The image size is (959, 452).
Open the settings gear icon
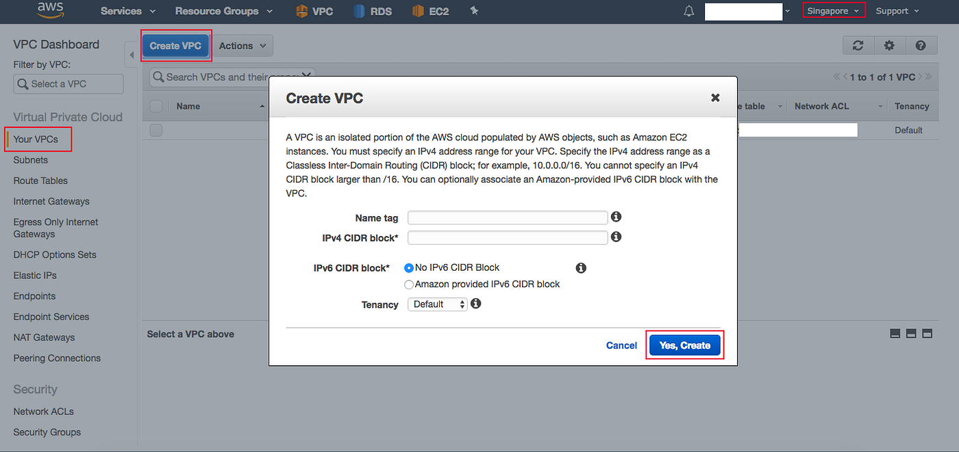pos(889,45)
